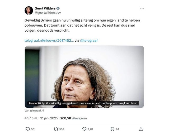The width and height of the screenshot is (169, 135).
Task: Click the 31 jan. 2025 date
Action: point(49,118)
